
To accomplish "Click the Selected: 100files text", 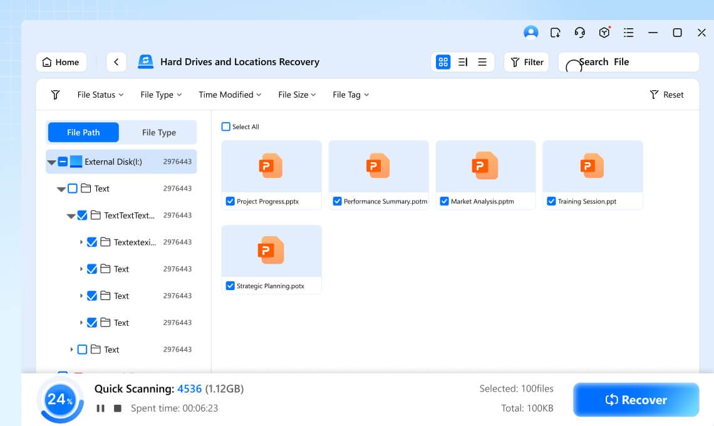I will [516, 388].
